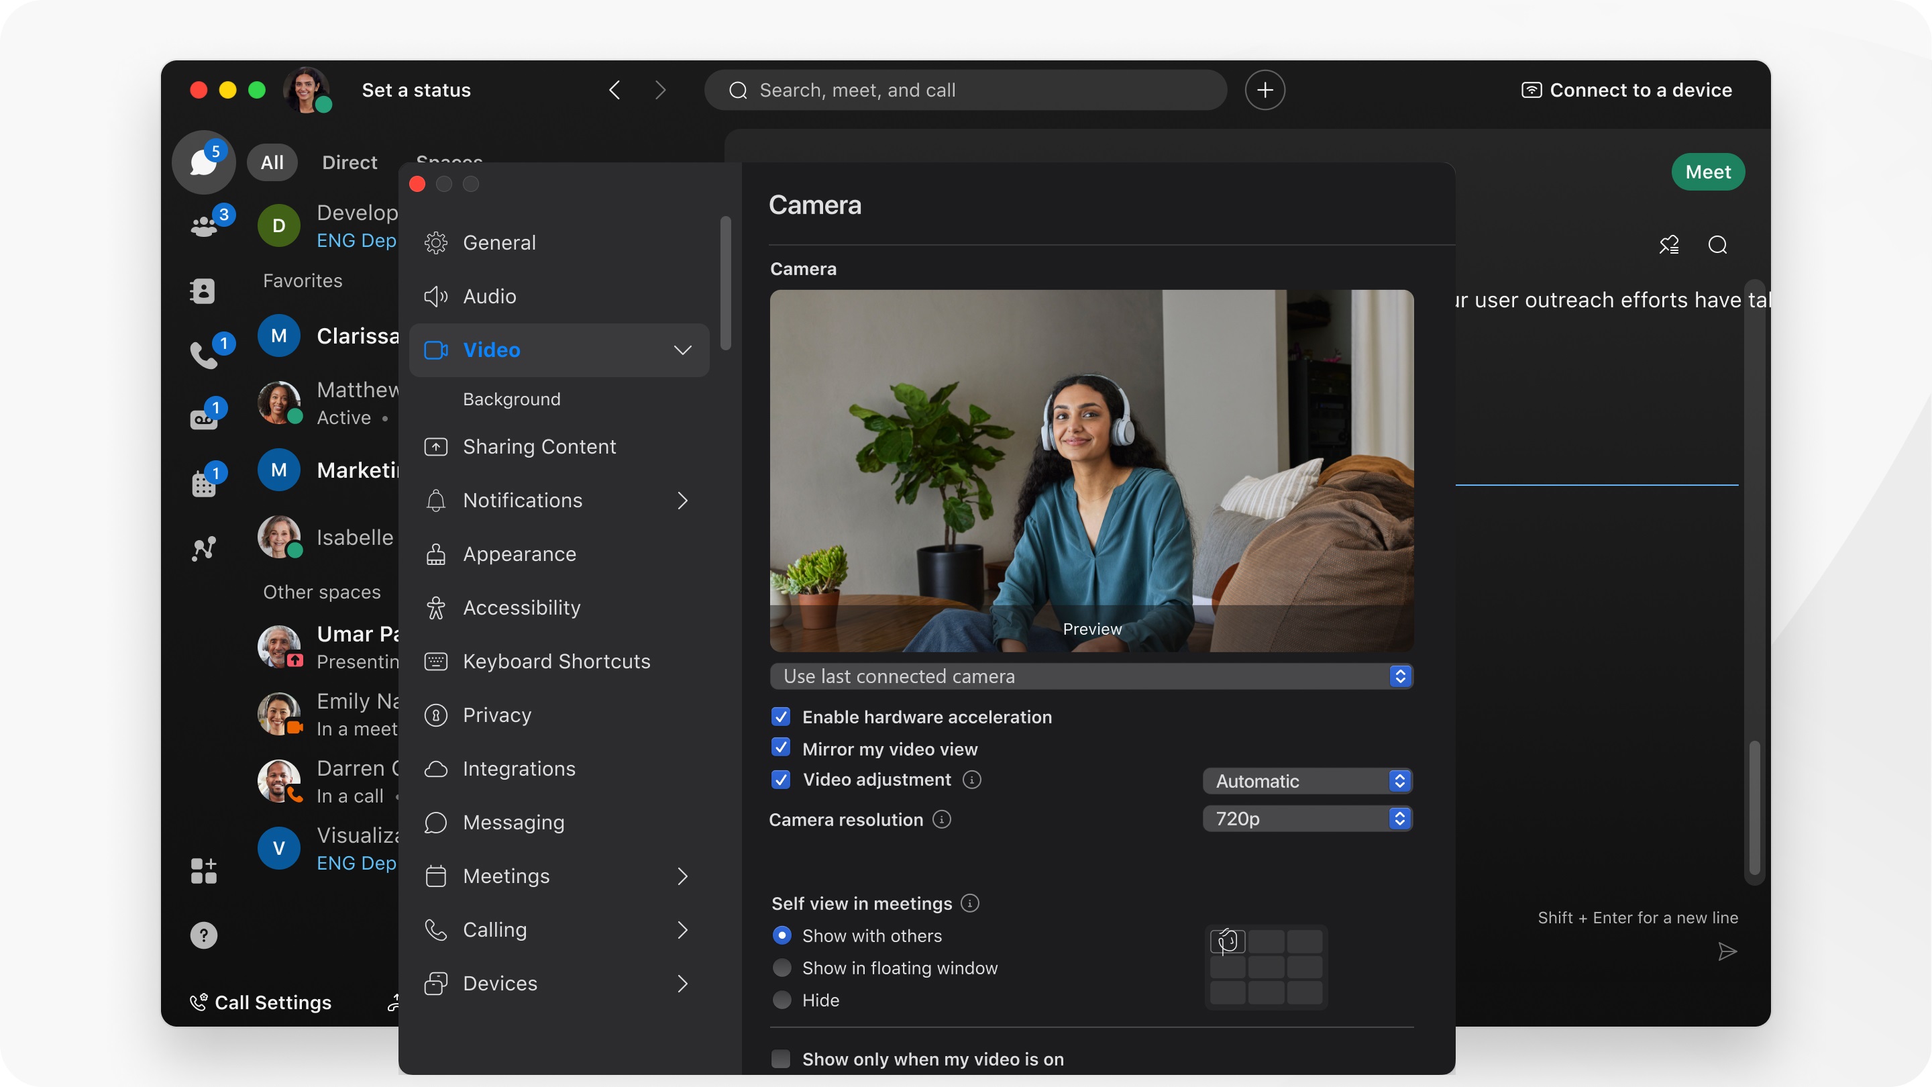Click the Audio settings icon

tap(435, 296)
